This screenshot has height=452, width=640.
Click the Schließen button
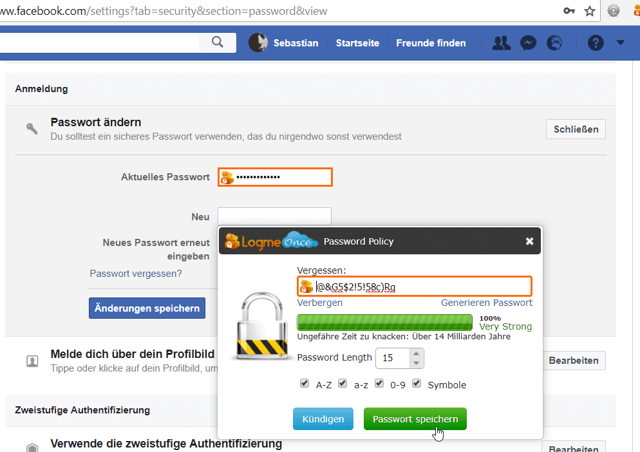tap(576, 129)
